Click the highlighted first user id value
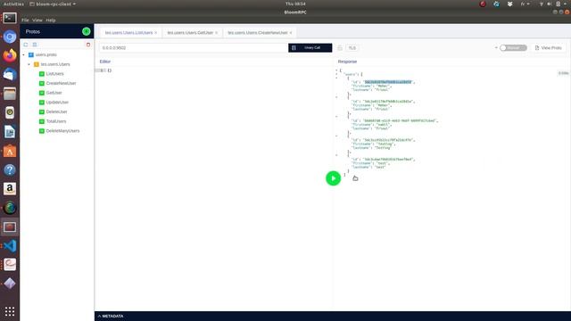The height and width of the screenshot is (321, 571). click(388, 82)
